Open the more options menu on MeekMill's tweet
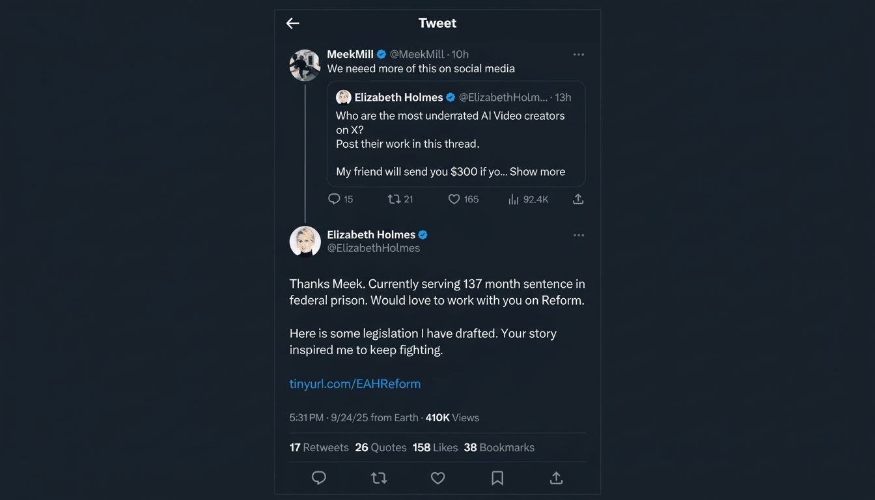This screenshot has height=500, width=875. pos(578,54)
